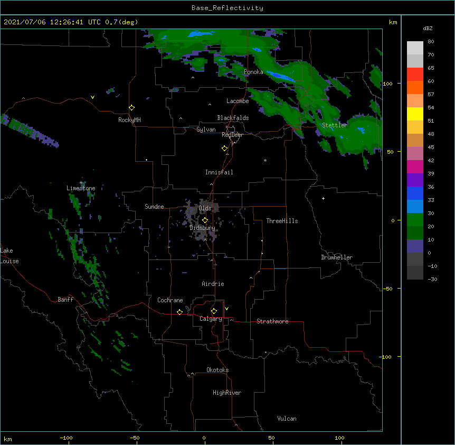The image size is (455, 445).
Task: Click the Banff label
Action: tap(65, 300)
